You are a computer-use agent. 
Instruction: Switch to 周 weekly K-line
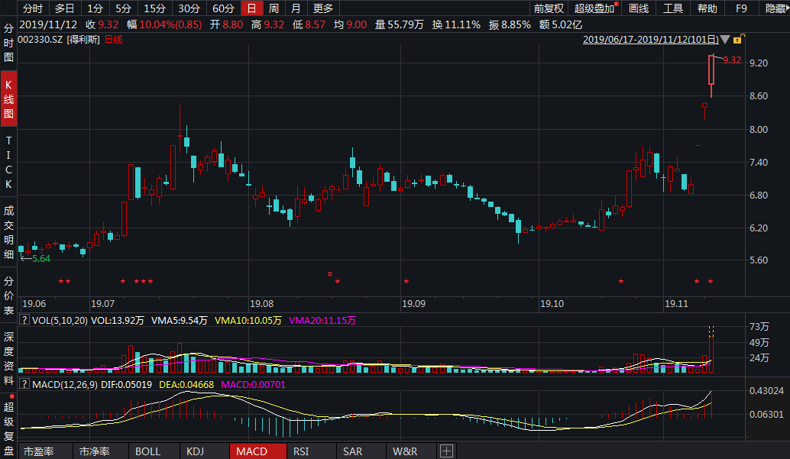coord(274,8)
